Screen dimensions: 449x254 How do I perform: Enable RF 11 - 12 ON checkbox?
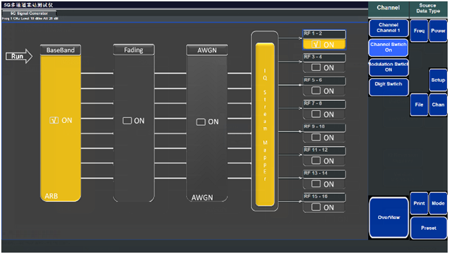(x=316, y=161)
